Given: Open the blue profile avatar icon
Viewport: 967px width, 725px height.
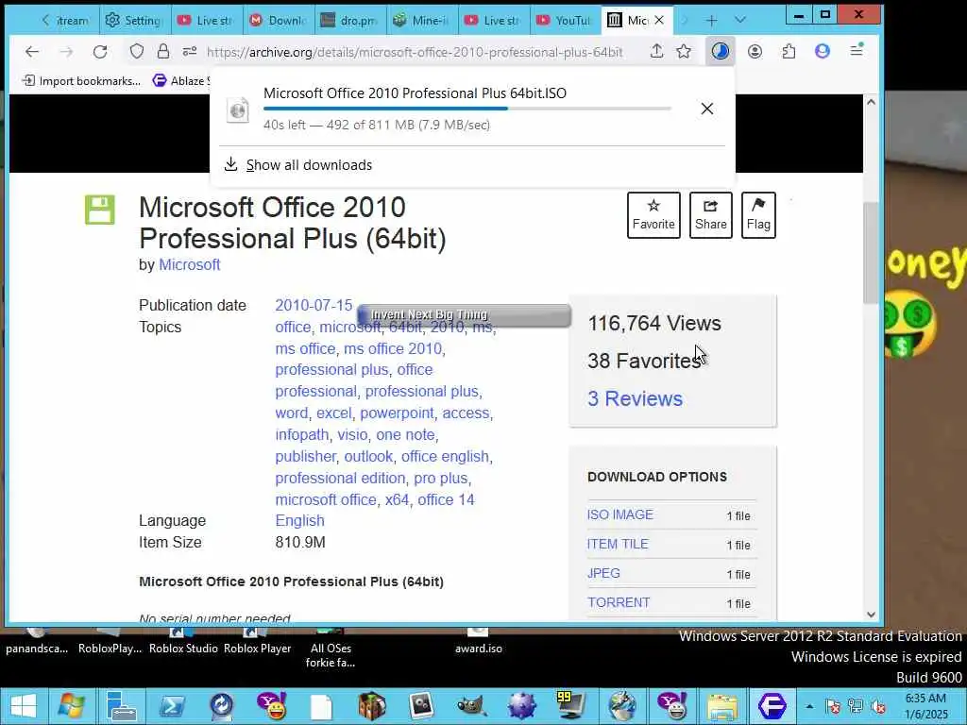Looking at the screenshot, I should pos(823,51).
